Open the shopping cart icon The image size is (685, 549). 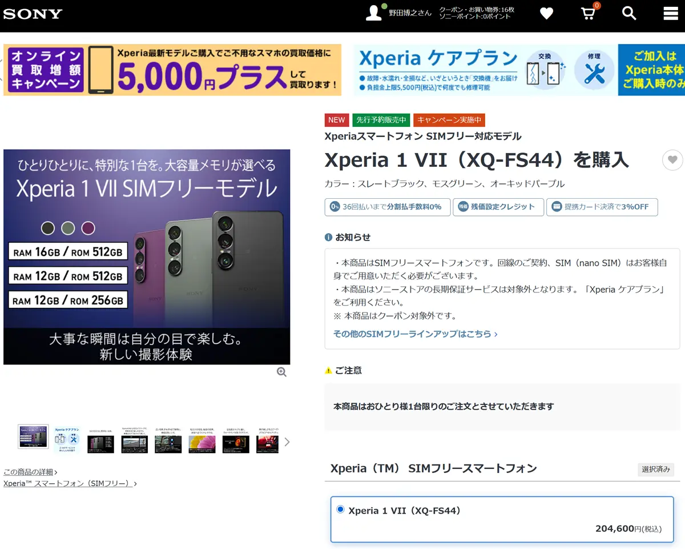tap(588, 13)
